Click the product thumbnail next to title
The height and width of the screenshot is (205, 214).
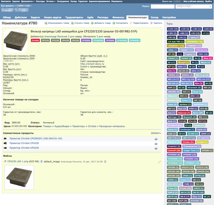16,41
